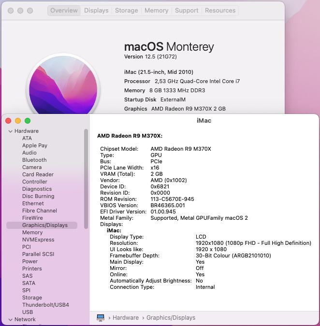Click the 'Version 12.5 (21G72)' text
Viewport: 320px width, 326px height.
coord(150,57)
